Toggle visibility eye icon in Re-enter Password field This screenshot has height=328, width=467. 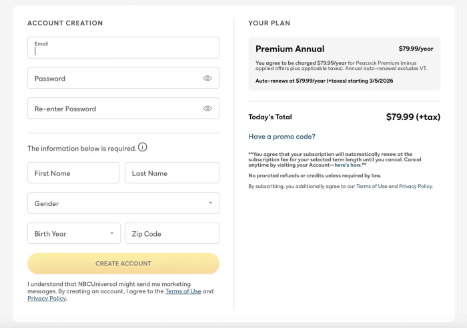[x=207, y=109]
